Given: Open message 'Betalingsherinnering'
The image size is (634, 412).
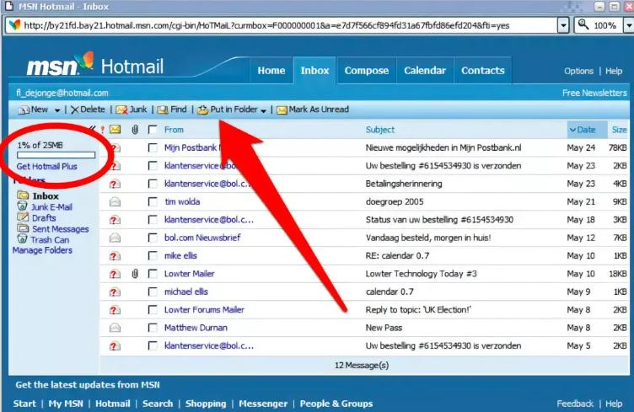Looking at the screenshot, I should (x=404, y=184).
